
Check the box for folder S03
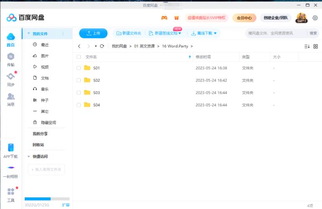[x=79, y=93]
